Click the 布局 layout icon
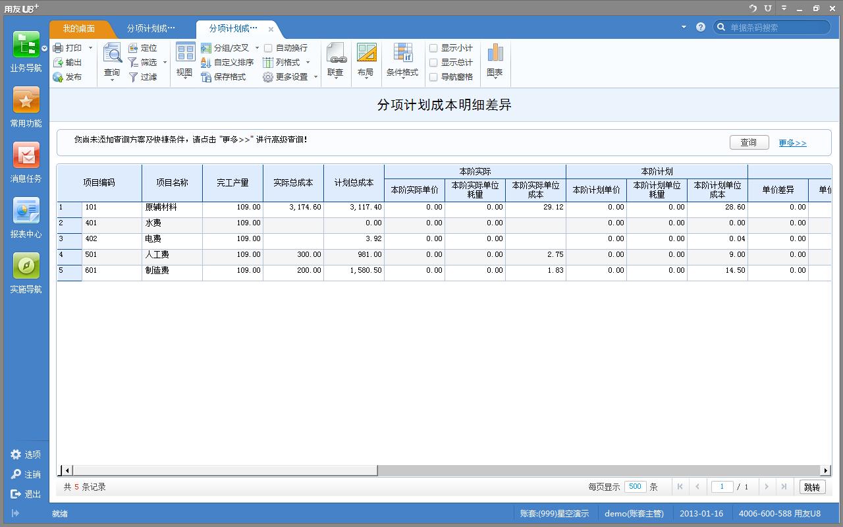843x527 pixels. 366,53
